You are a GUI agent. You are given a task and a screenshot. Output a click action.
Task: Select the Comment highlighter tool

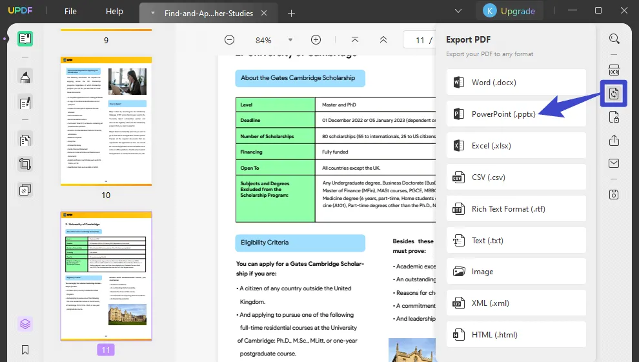(25, 77)
